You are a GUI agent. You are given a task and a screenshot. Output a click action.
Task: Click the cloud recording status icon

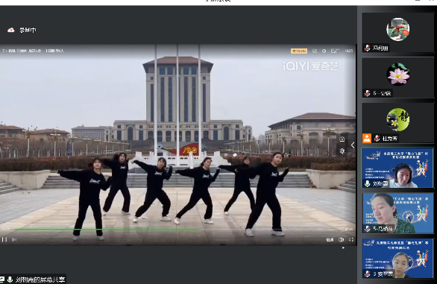[x=11, y=30]
